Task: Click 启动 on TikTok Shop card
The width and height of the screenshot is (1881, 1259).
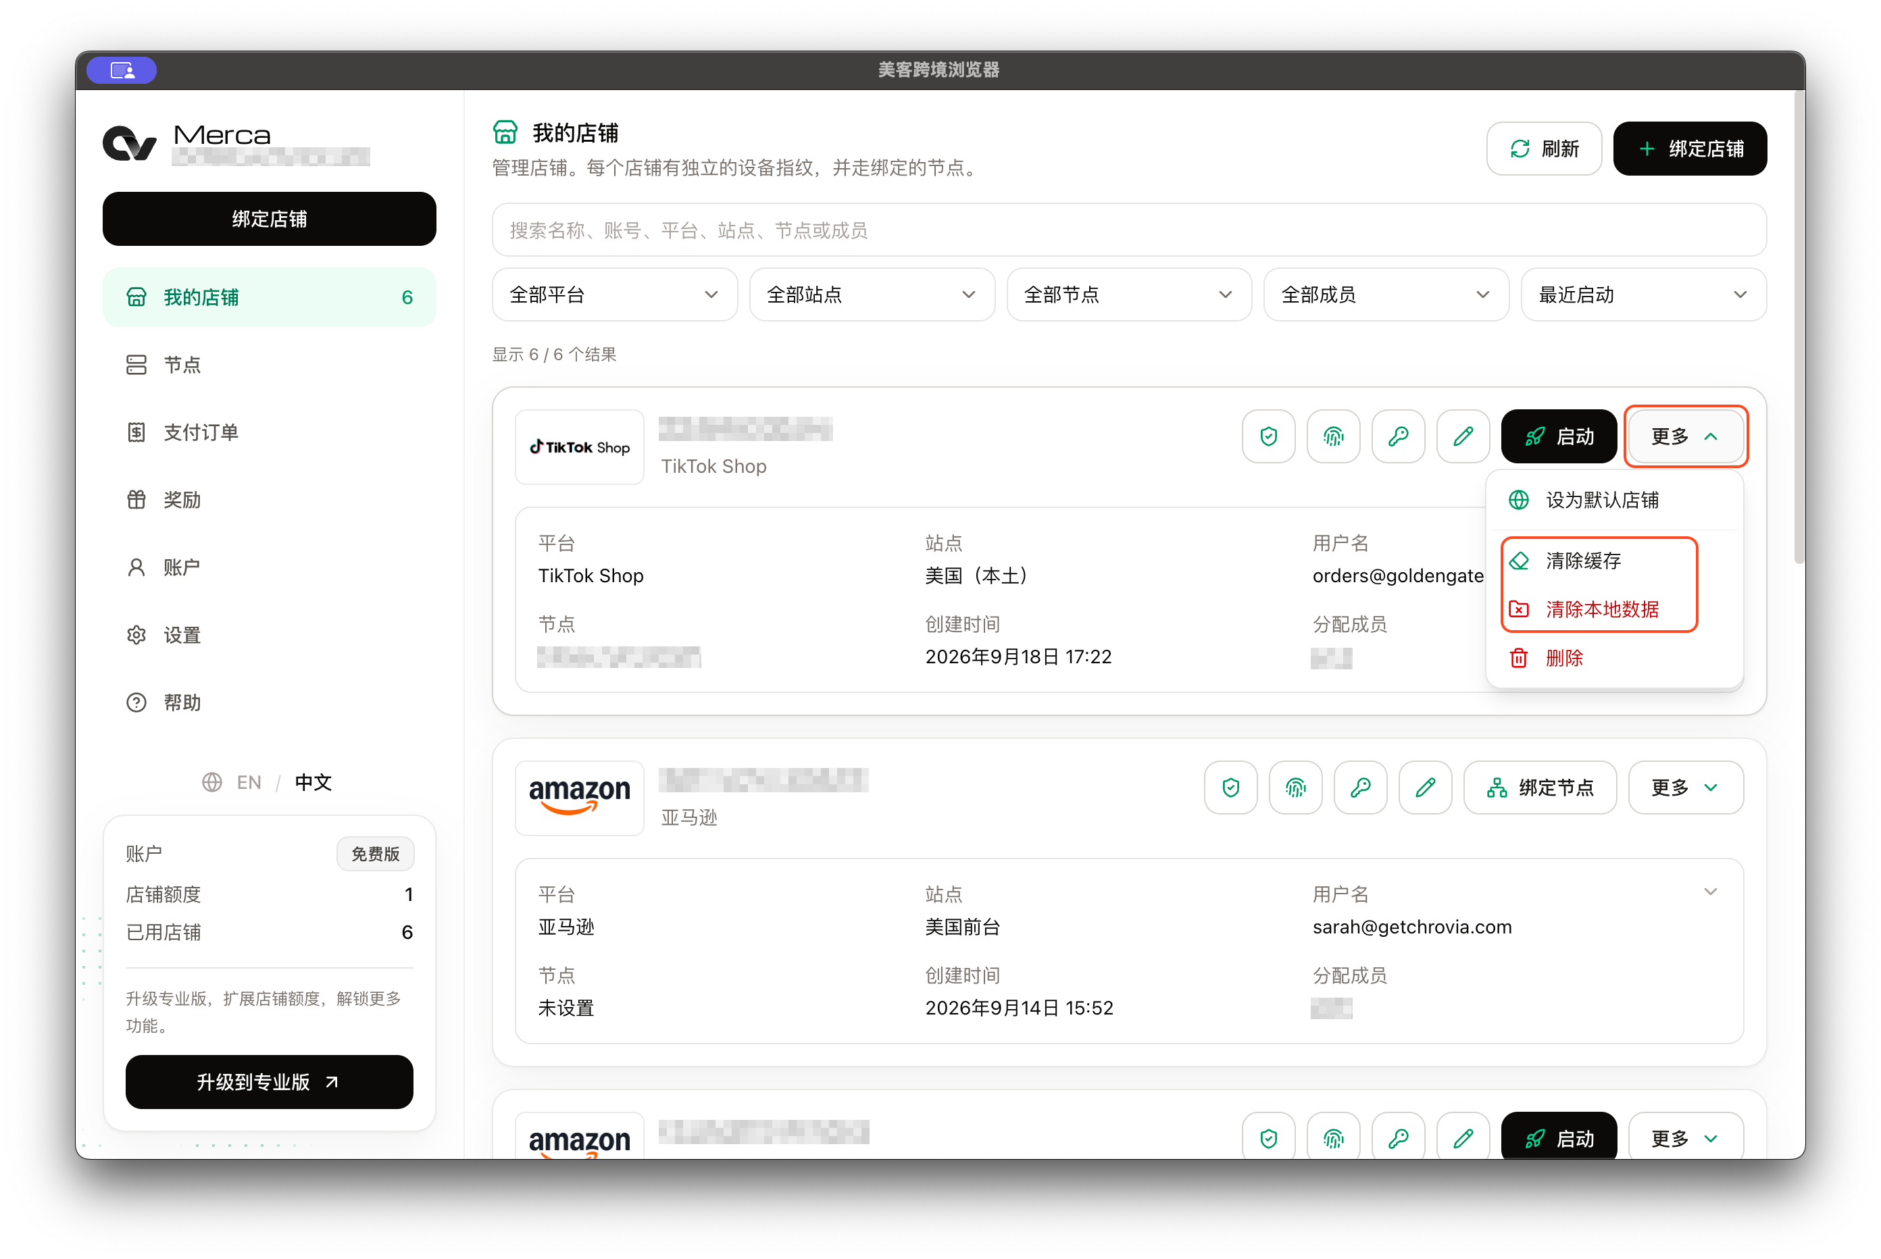Action: click(x=1558, y=436)
